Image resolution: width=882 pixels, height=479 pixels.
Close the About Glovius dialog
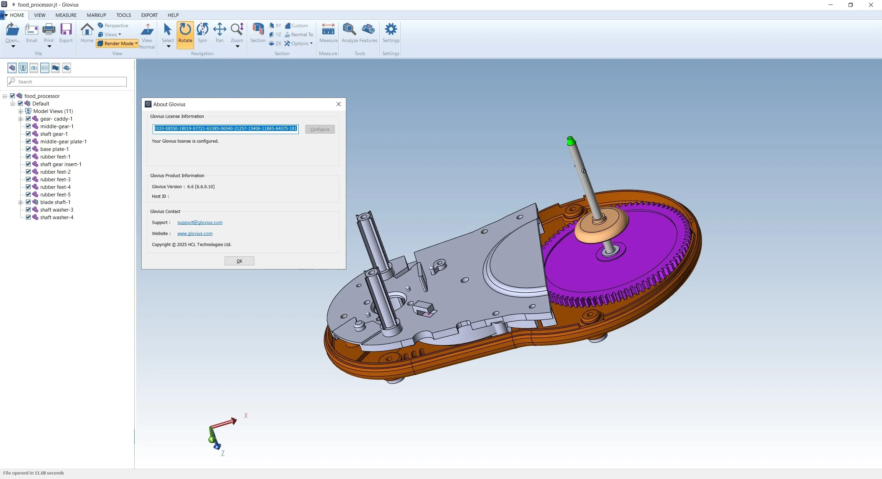point(339,104)
